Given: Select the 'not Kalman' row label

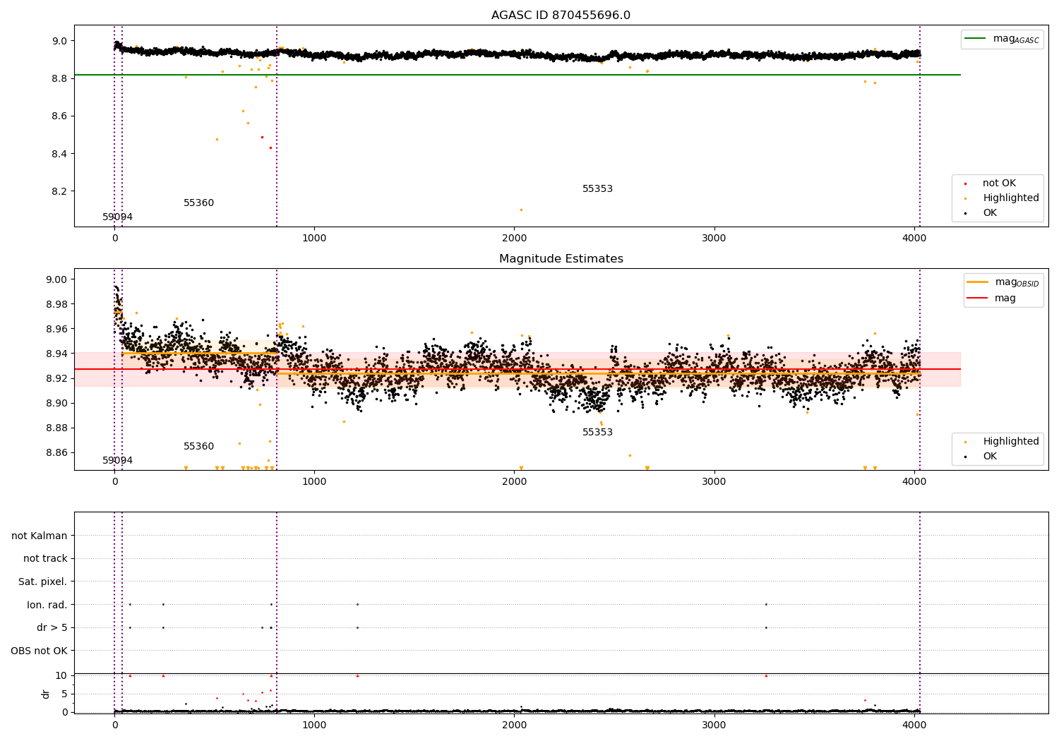Looking at the screenshot, I should 40,536.
